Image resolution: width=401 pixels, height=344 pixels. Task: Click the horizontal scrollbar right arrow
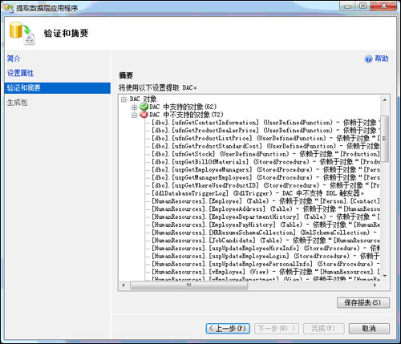(x=375, y=285)
